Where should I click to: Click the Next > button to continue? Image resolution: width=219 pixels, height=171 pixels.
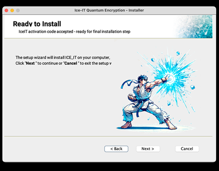pyautogui.click(x=148, y=149)
